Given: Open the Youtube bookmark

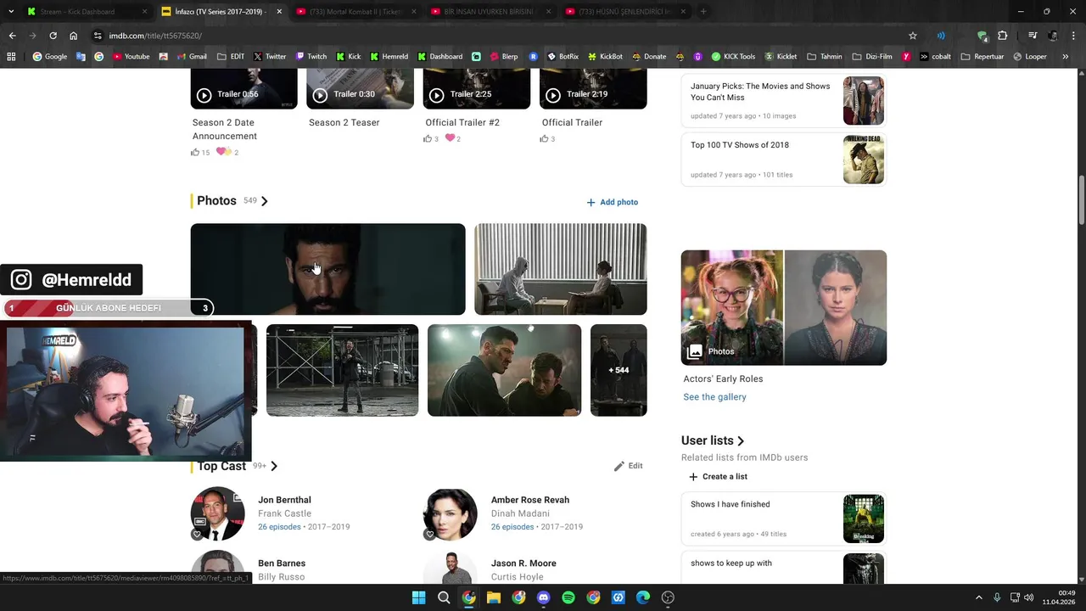Looking at the screenshot, I should [131, 57].
